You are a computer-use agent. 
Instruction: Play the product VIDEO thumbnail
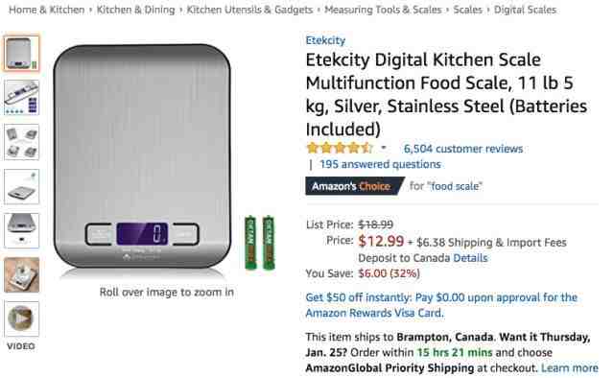click(21, 319)
